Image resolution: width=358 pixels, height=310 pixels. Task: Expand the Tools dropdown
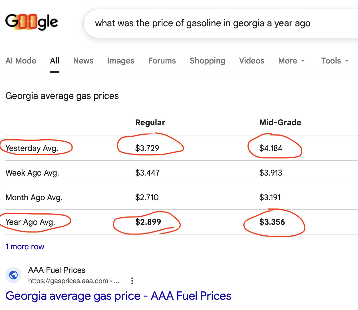pos(335,61)
